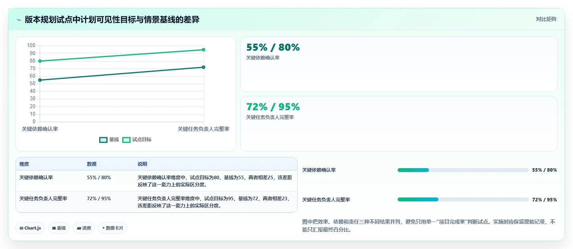This screenshot has height=249, width=573.
Task: Click the 进度 tag chip
Action: pos(84,228)
